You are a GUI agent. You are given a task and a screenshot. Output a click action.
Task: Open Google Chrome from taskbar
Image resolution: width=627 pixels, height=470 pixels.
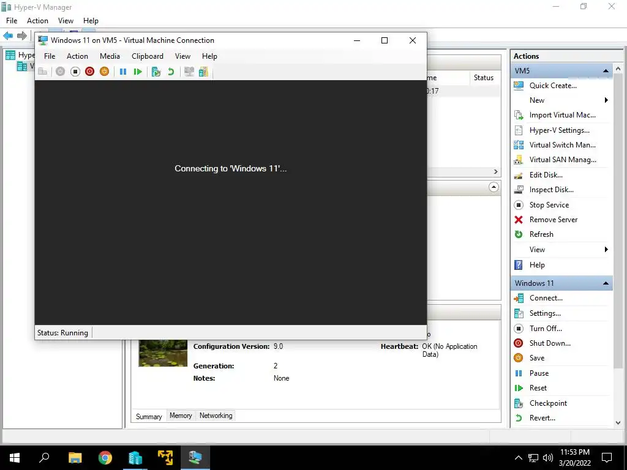(105, 458)
